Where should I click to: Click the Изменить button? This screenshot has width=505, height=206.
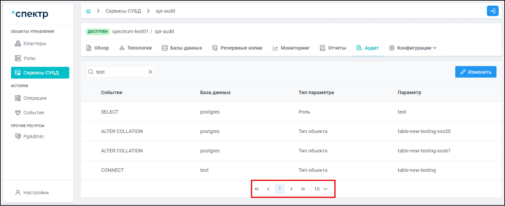[475, 72]
